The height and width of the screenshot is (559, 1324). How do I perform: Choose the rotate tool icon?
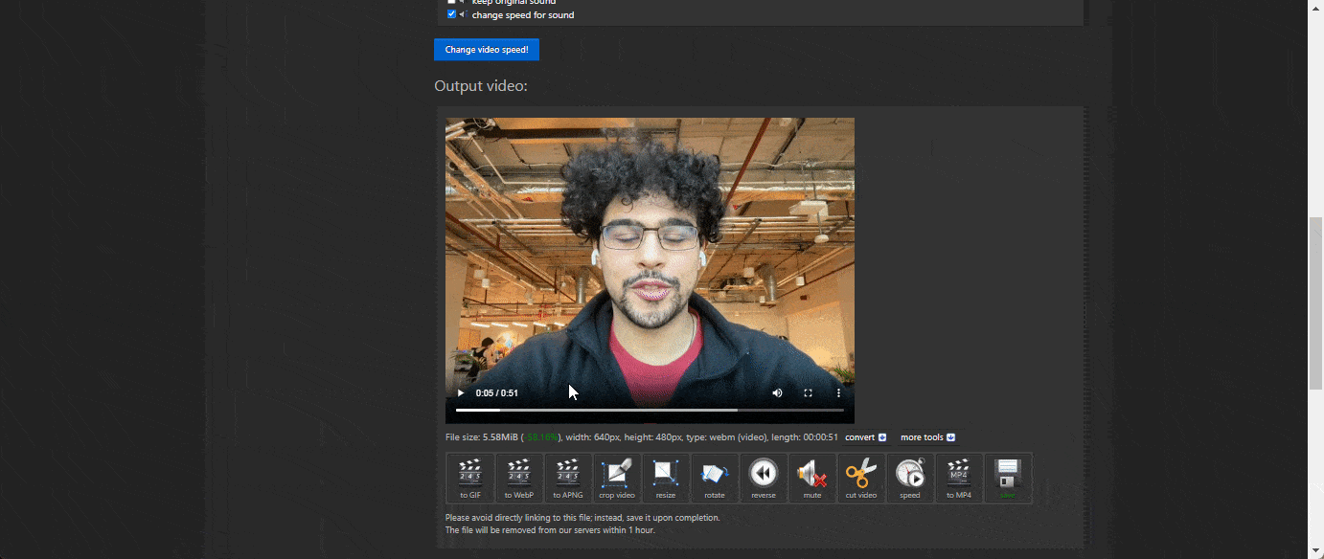tap(715, 478)
